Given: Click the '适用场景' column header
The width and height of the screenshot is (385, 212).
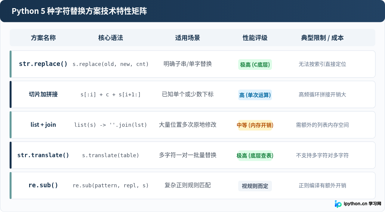Looking at the screenshot, I should point(188,38).
